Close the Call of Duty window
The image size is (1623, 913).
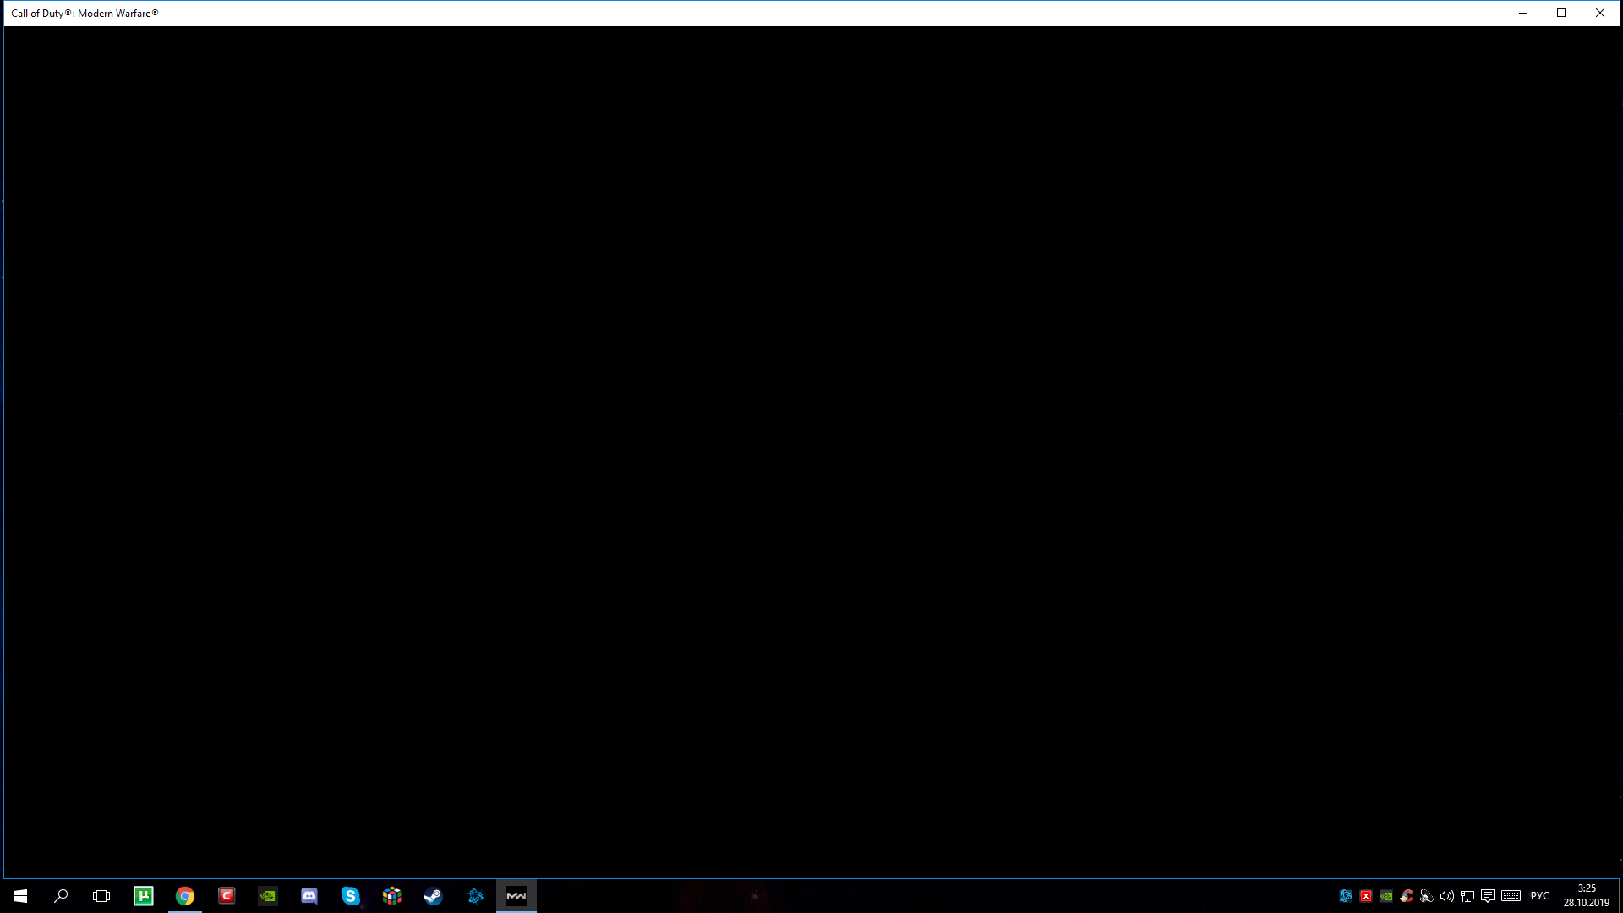coord(1600,13)
